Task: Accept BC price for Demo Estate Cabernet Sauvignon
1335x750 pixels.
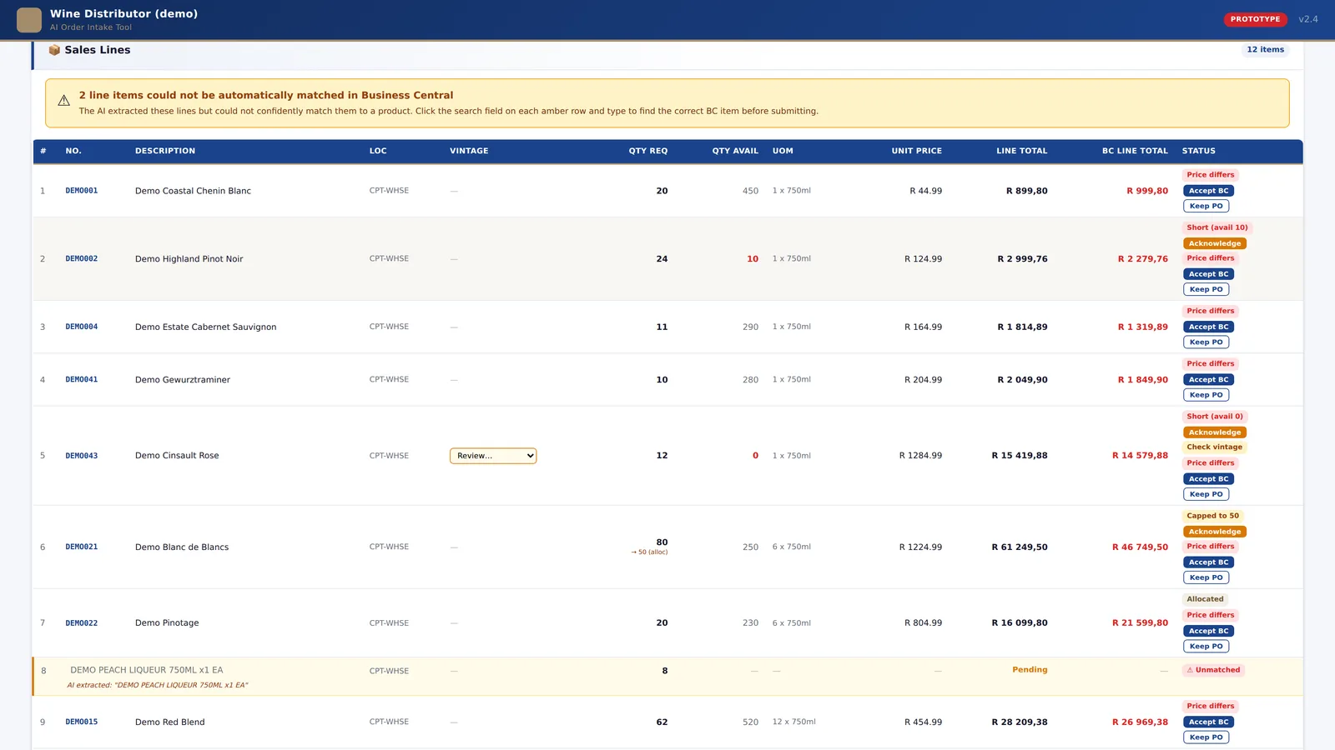Action: (1208, 327)
